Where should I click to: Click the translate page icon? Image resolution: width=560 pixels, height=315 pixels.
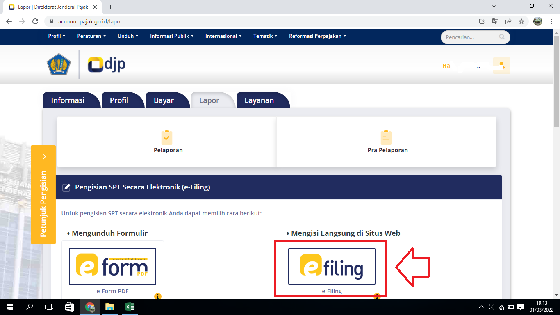(495, 21)
